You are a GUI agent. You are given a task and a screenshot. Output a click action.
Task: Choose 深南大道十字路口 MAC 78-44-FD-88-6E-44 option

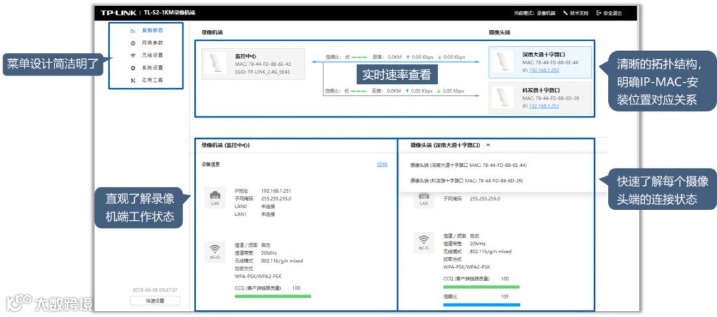(x=468, y=165)
